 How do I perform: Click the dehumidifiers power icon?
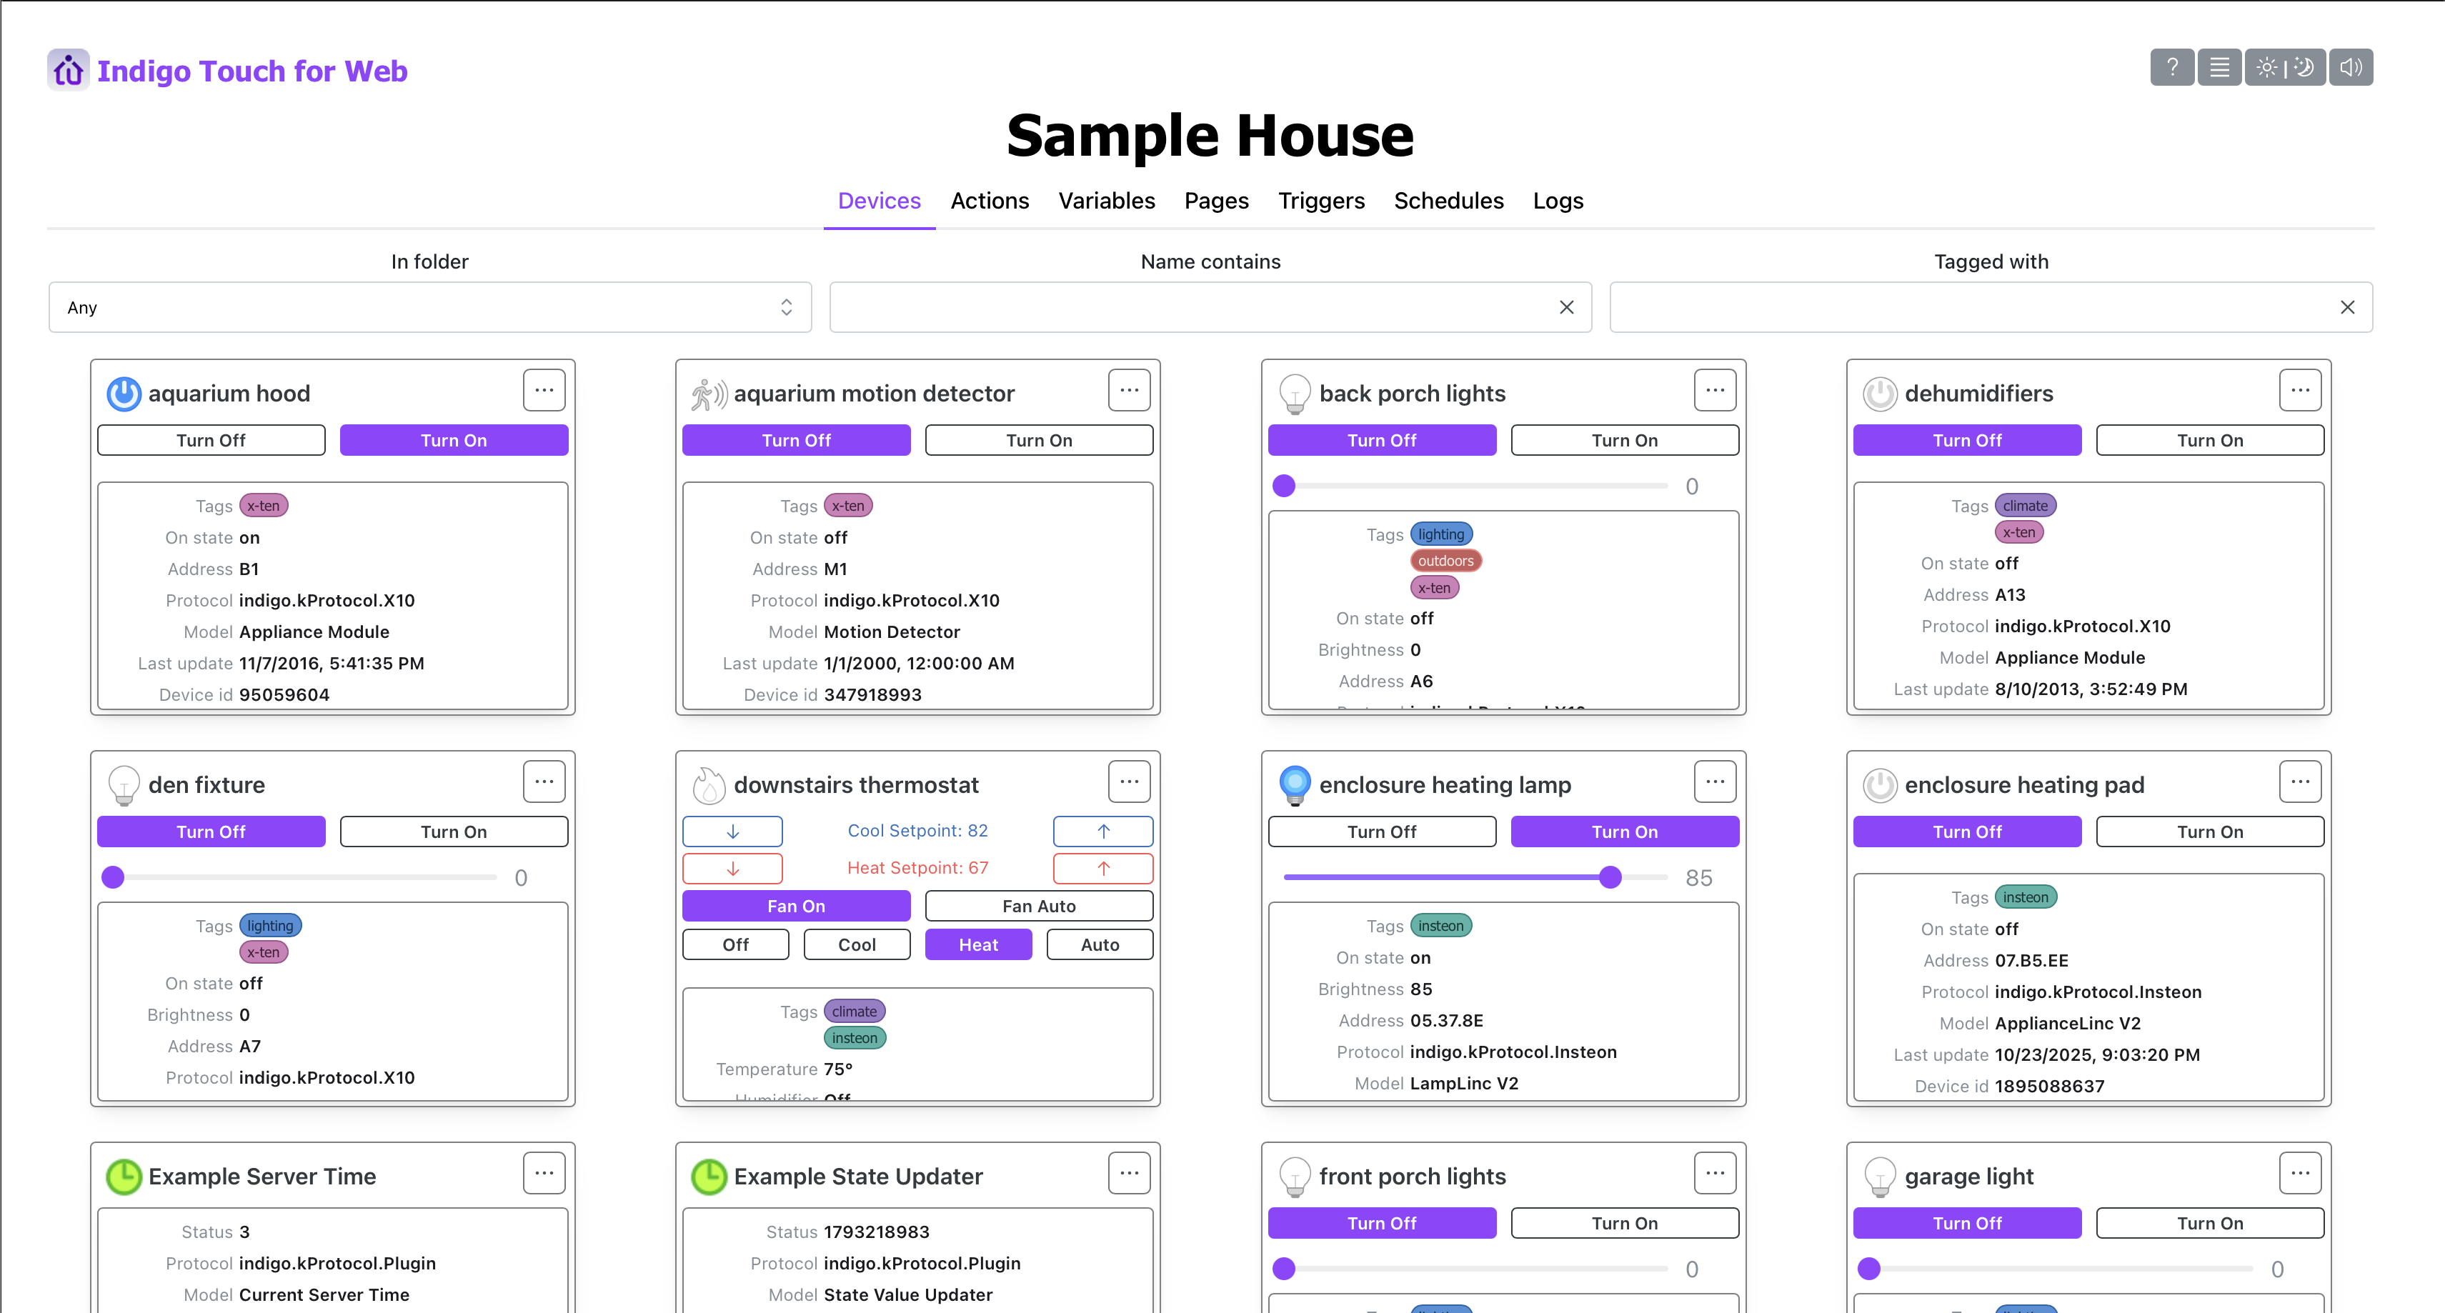1879,394
